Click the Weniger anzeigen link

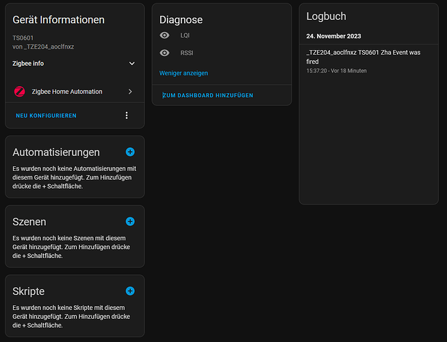click(183, 73)
